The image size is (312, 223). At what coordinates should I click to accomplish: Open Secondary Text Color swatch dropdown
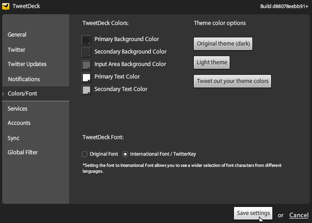coord(86,90)
